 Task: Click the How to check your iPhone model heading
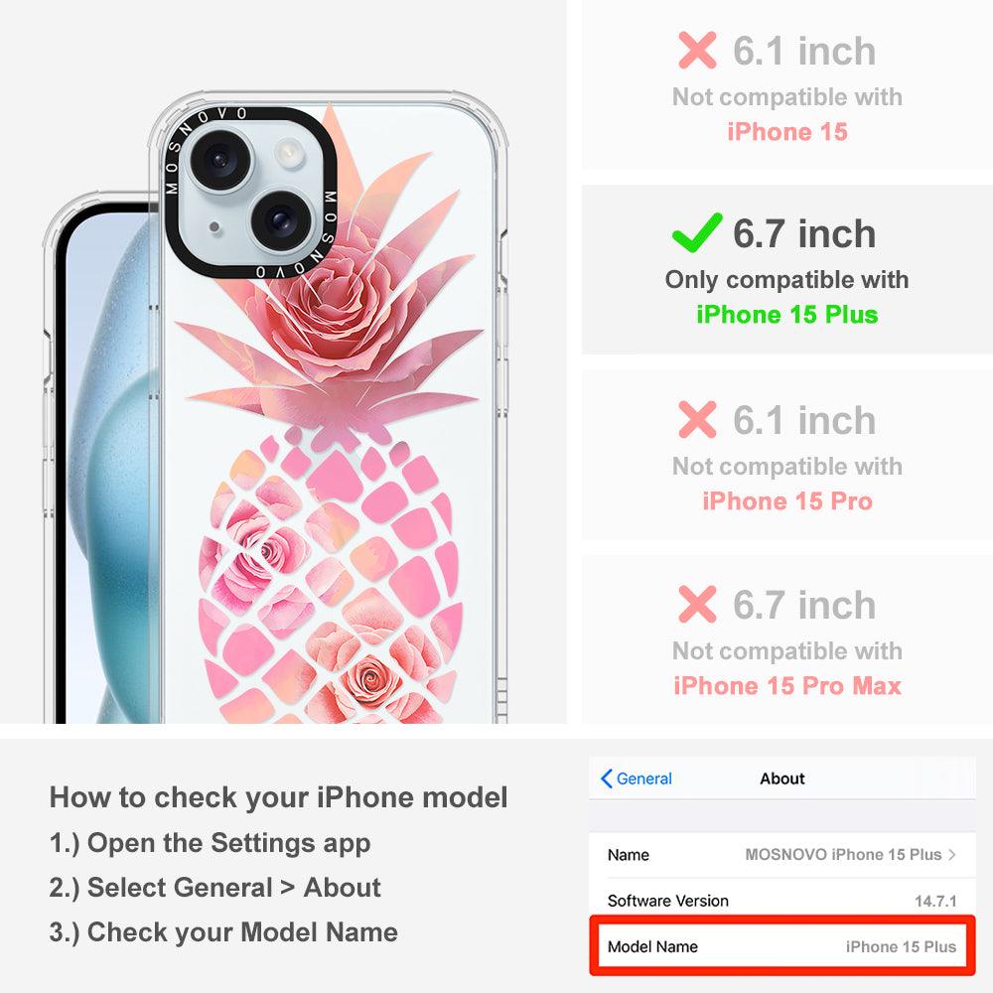279,797
